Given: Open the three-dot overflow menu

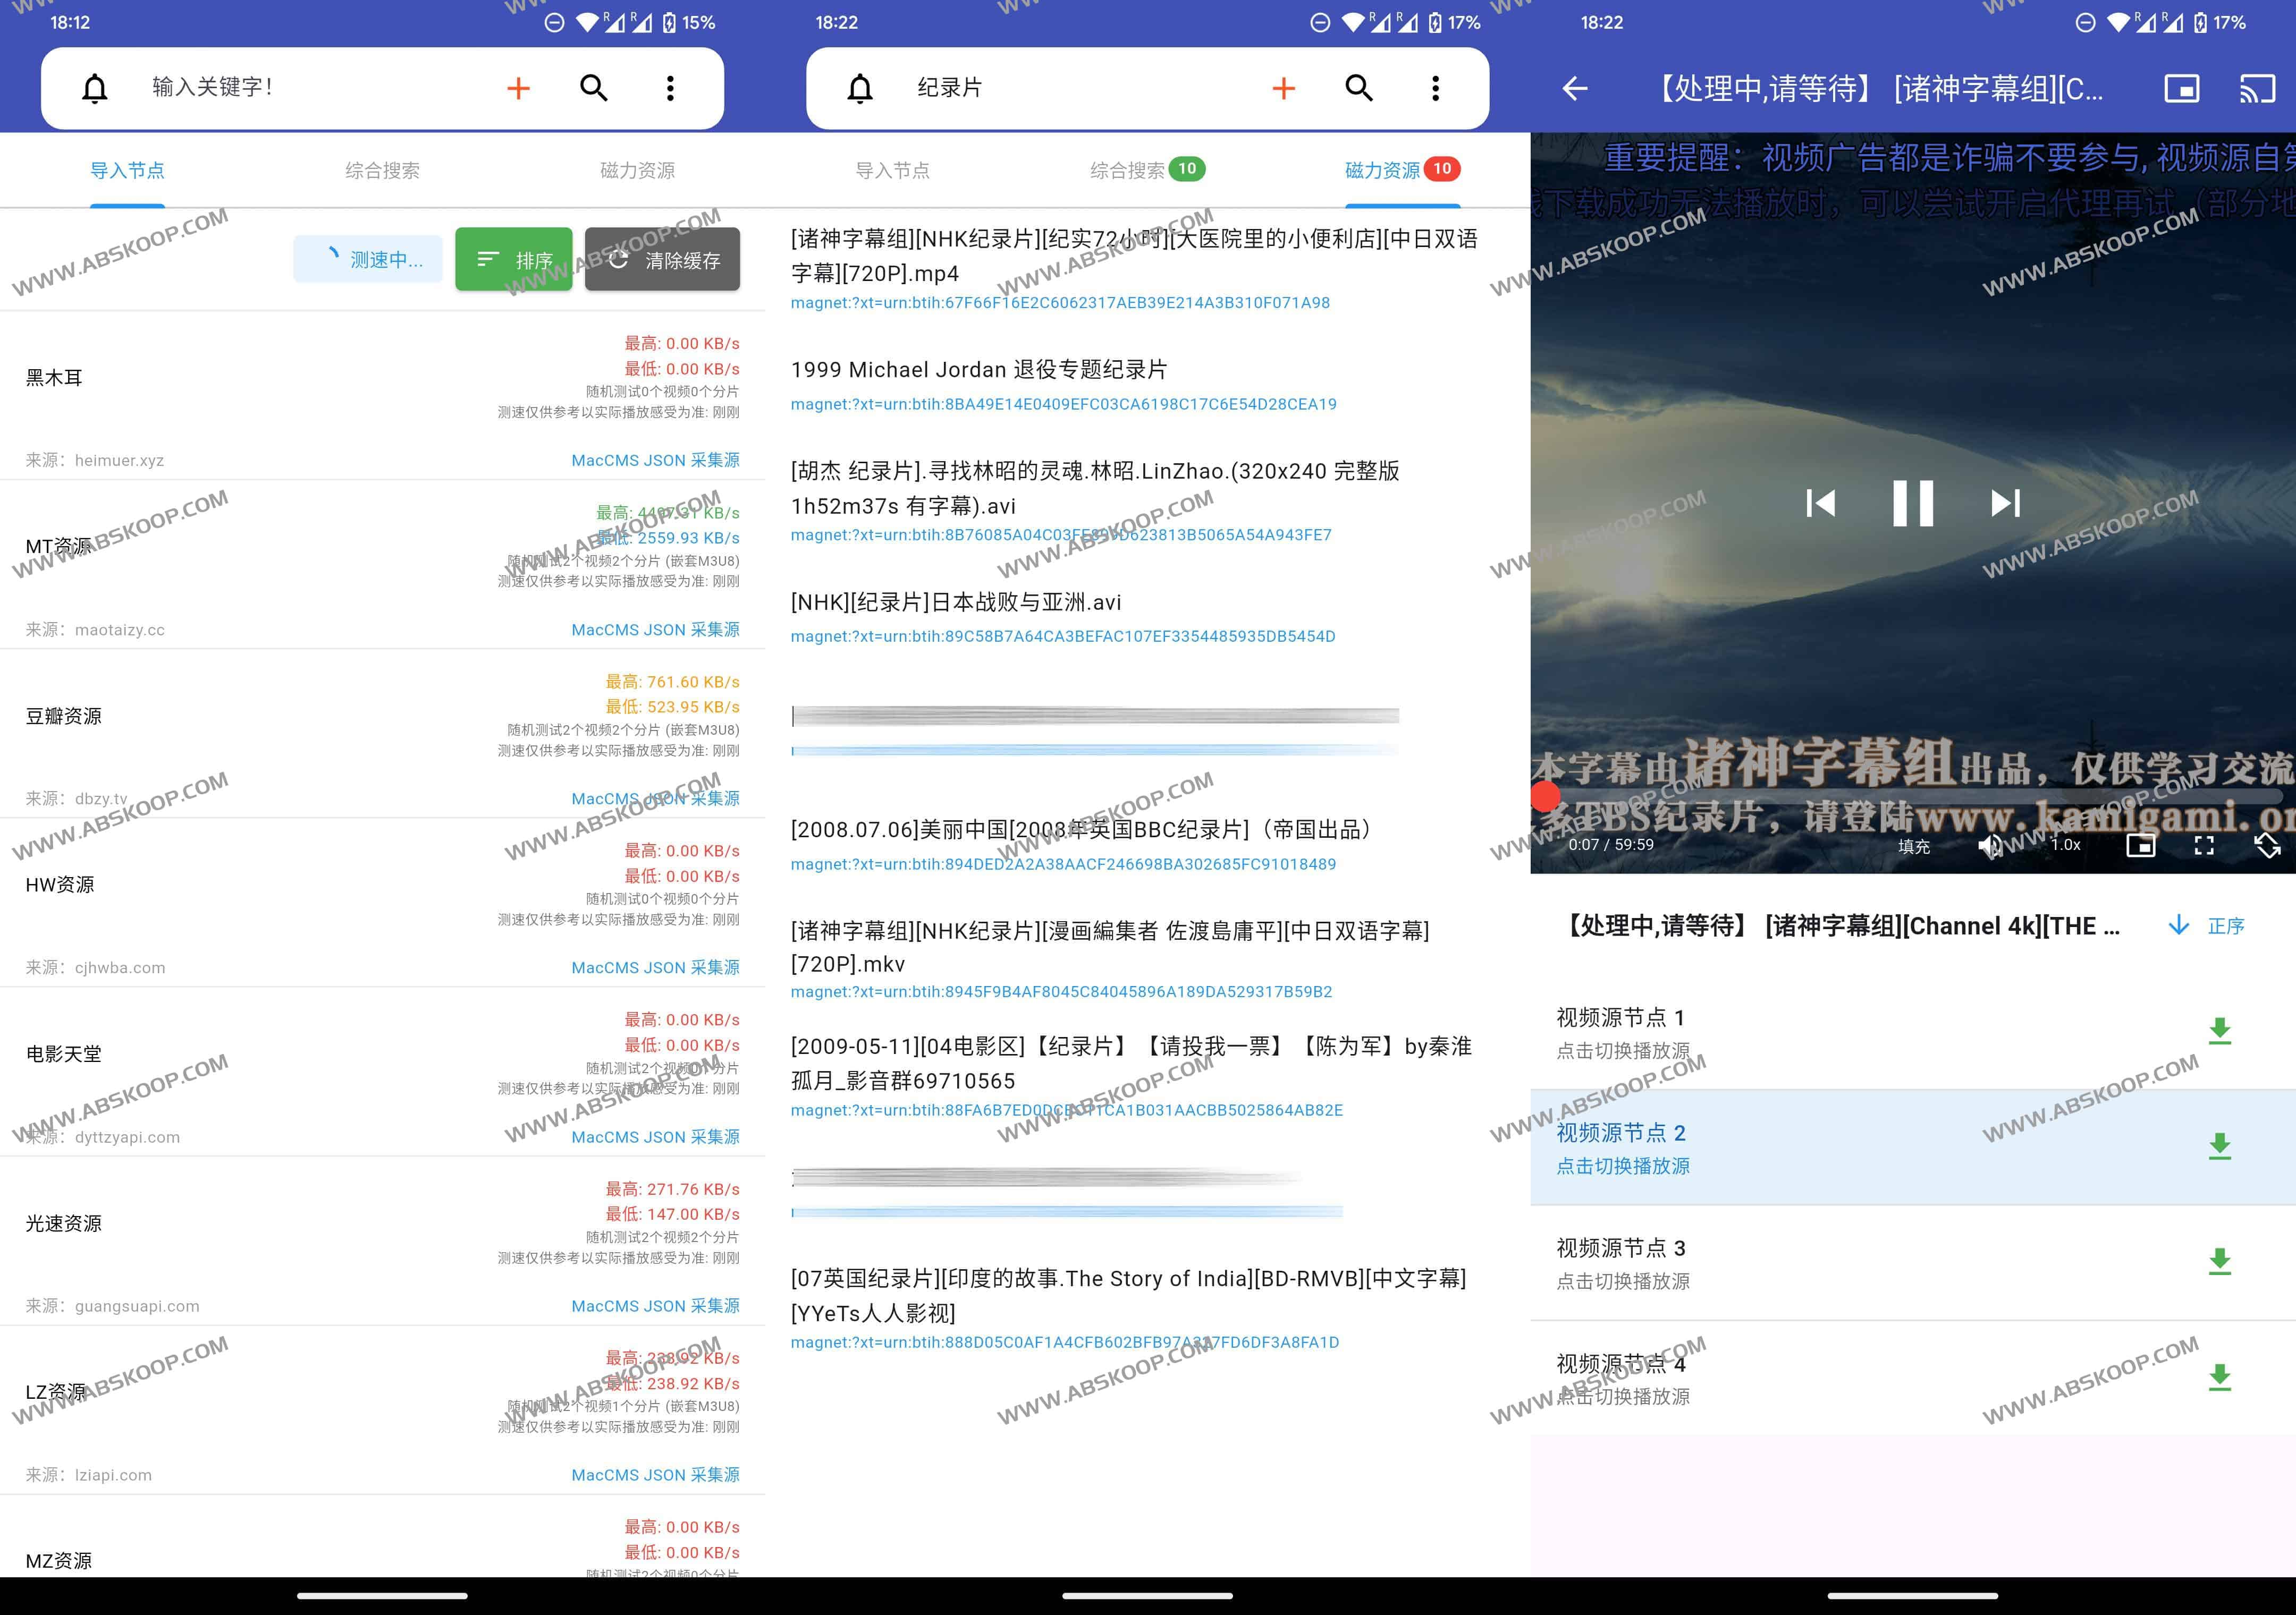Looking at the screenshot, I should (670, 88).
